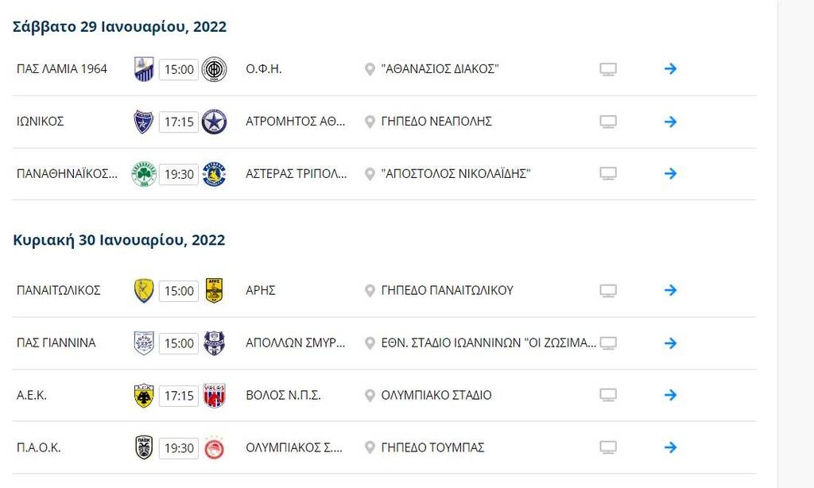Click the 15:00 kickoff time of ΠΑΣ ΓΙΑΝΝΙΝΑ match

[x=177, y=343]
